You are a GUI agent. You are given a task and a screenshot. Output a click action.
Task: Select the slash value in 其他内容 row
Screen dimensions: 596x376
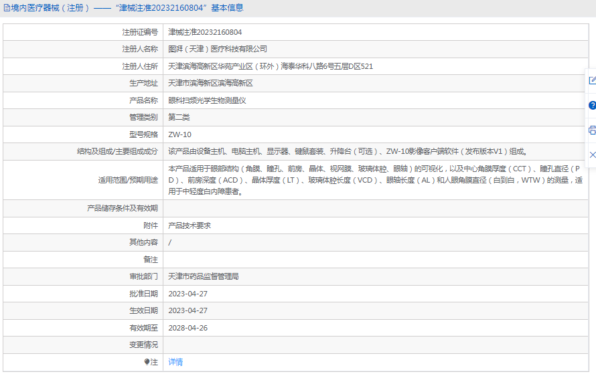point(170,242)
